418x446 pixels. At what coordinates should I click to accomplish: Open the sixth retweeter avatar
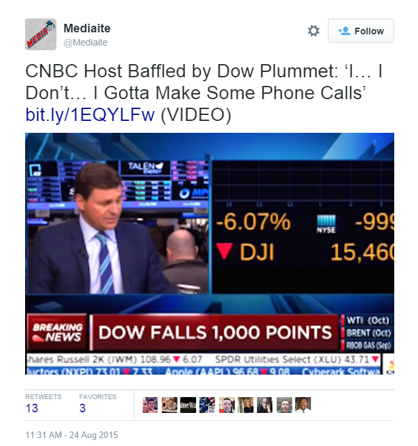tap(246, 405)
